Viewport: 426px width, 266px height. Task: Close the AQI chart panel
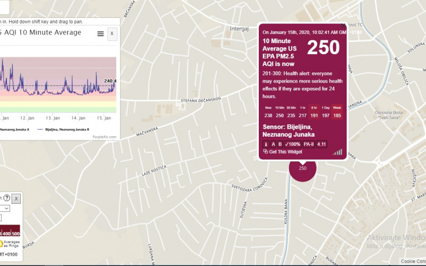[x=112, y=34]
